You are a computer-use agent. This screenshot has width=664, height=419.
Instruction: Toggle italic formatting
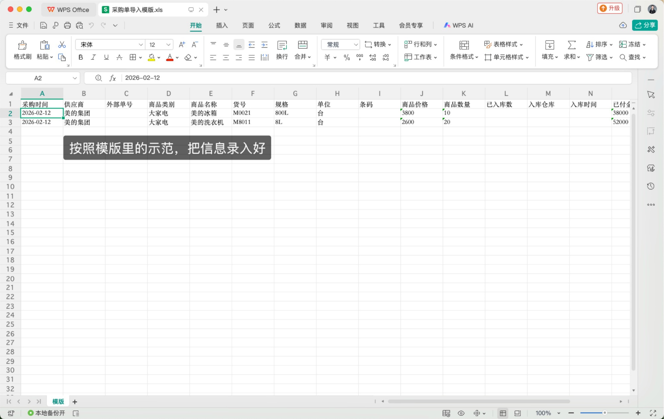point(93,57)
